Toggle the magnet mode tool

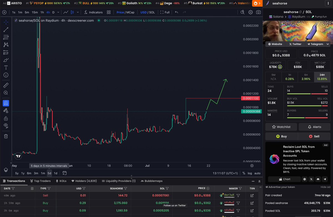pyautogui.click(x=6, y=103)
